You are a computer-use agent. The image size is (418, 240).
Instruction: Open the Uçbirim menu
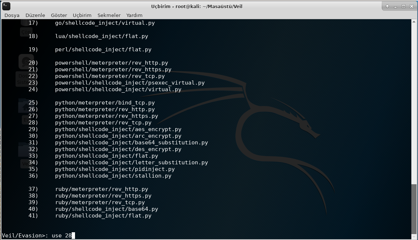(x=82, y=15)
